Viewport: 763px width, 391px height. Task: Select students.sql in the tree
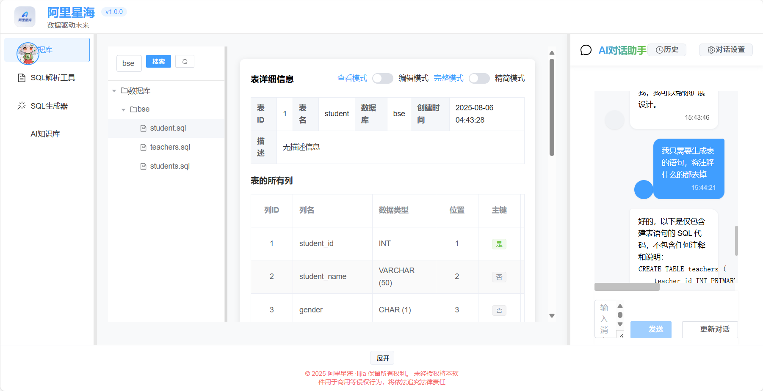tap(166, 166)
